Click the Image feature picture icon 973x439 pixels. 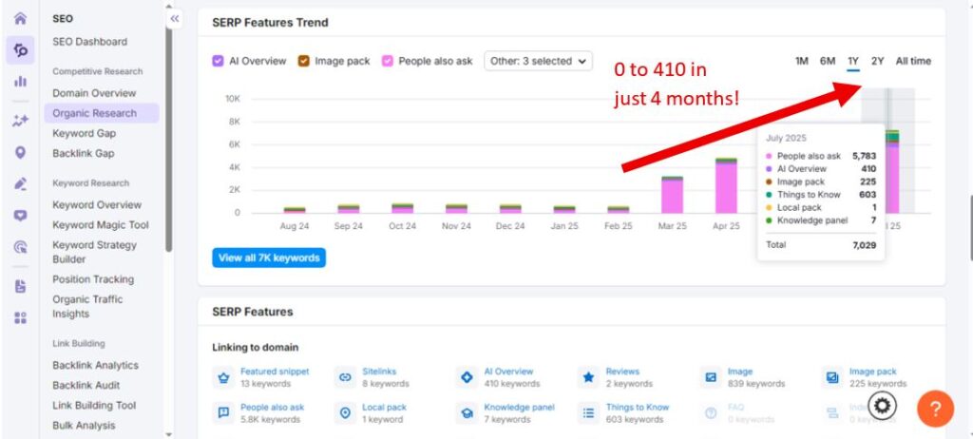[711, 377]
